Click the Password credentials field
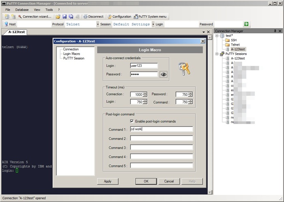This screenshot has height=202, width=284. (x=144, y=74)
